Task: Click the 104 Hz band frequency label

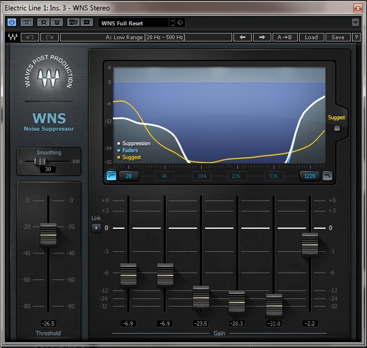Action: pos(202,176)
